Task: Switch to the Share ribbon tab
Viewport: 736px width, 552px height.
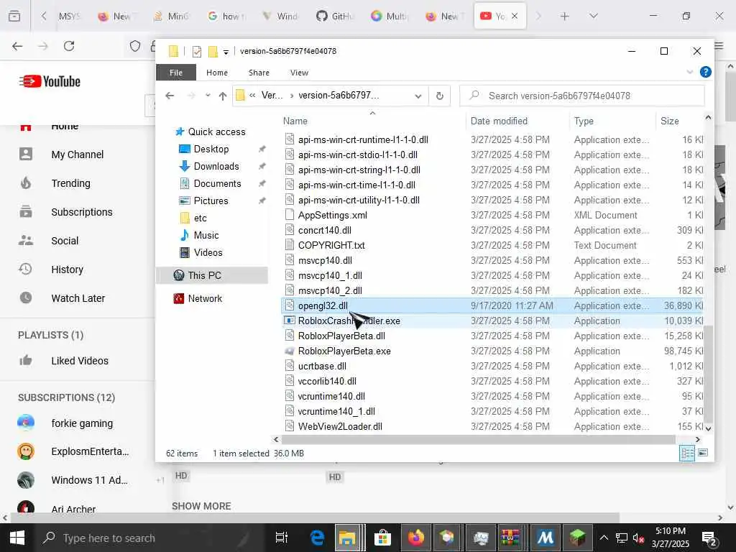Action: [259, 73]
